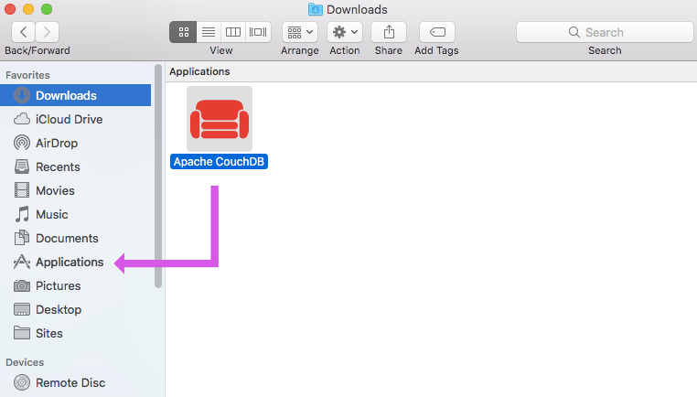Screen dimensions: 697x397
Task: Open the Action gear dropdown
Action: point(345,31)
